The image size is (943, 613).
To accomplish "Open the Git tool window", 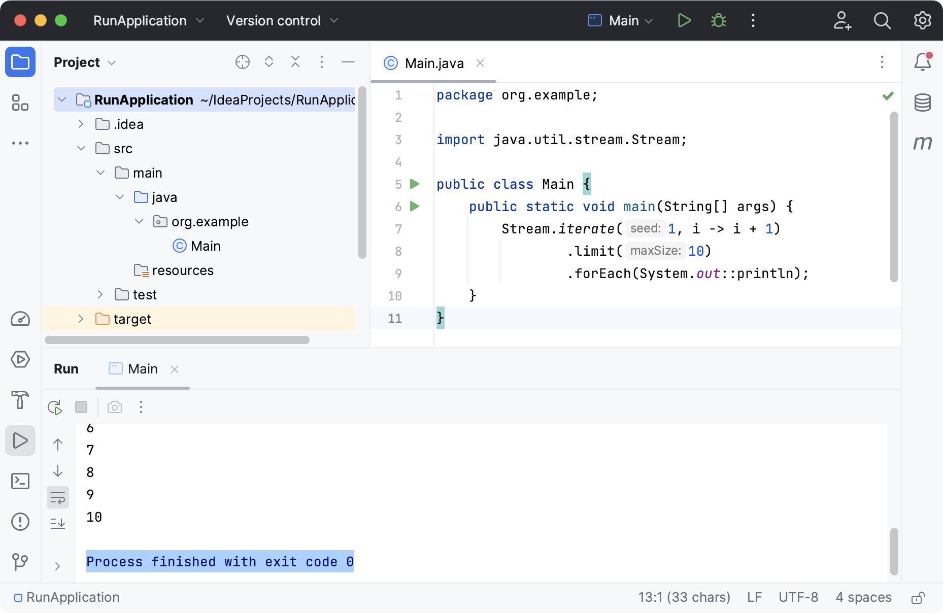I will (20, 562).
